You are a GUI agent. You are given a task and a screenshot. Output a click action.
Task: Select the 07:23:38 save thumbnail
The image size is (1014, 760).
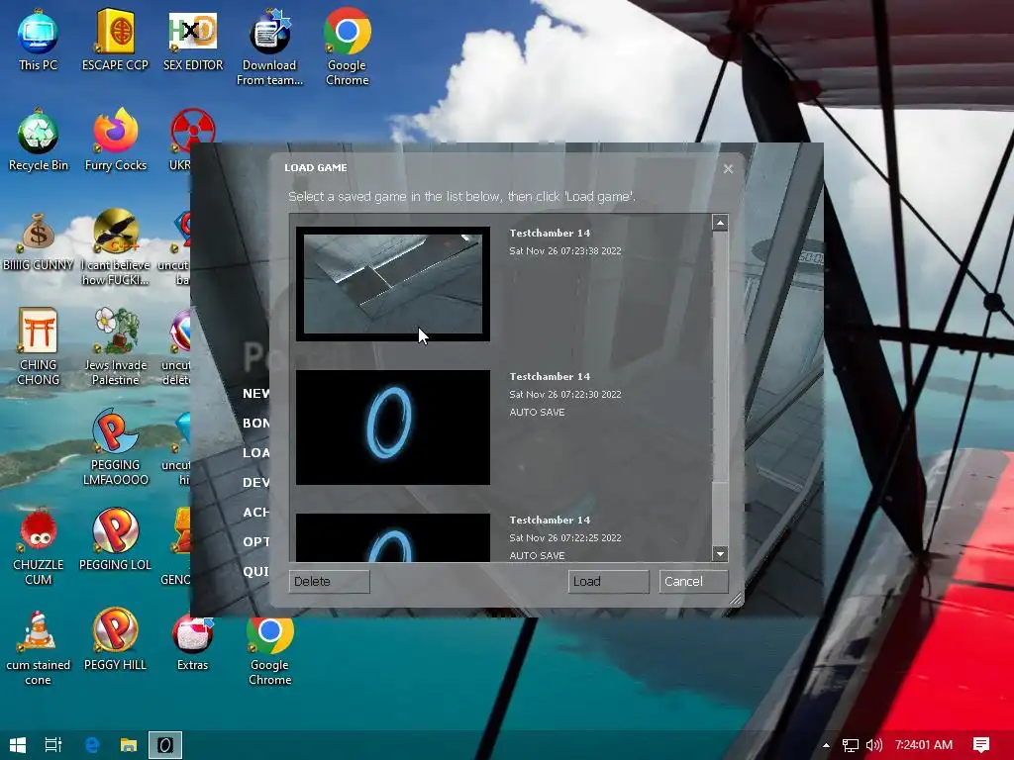[392, 284]
